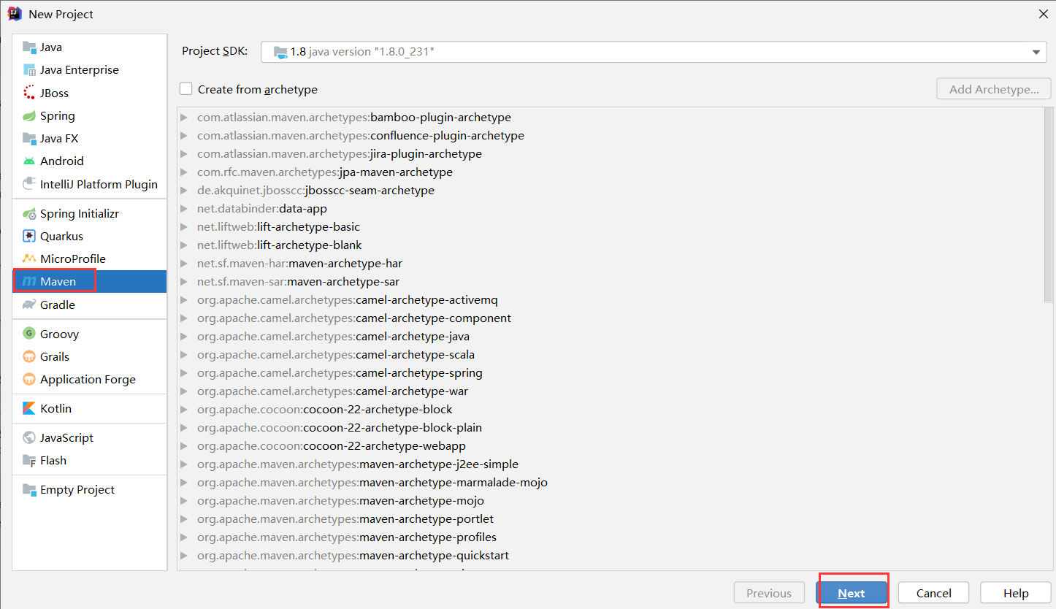Select maven-archetype-profiles row
Screen dimensions: 1056x609
tap(611, 537)
